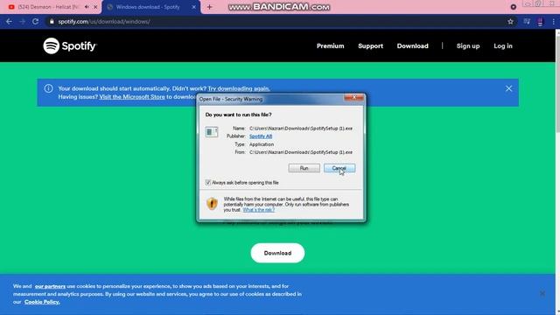Switch to the YouTube Desmeon tab
The height and width of the screenshot is (315, 560).
click(48, 7)
